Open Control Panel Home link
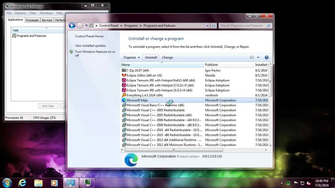The image size is (335, 188). click(x=89, y=36)
